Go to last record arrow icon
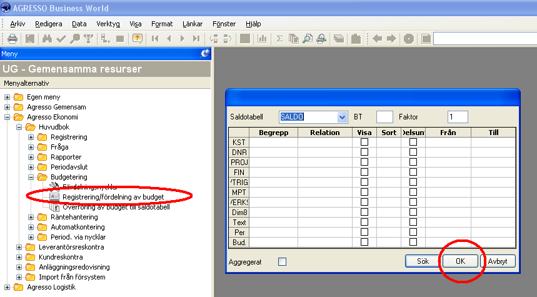Screen dimensions: 537x297 [196, 39]
